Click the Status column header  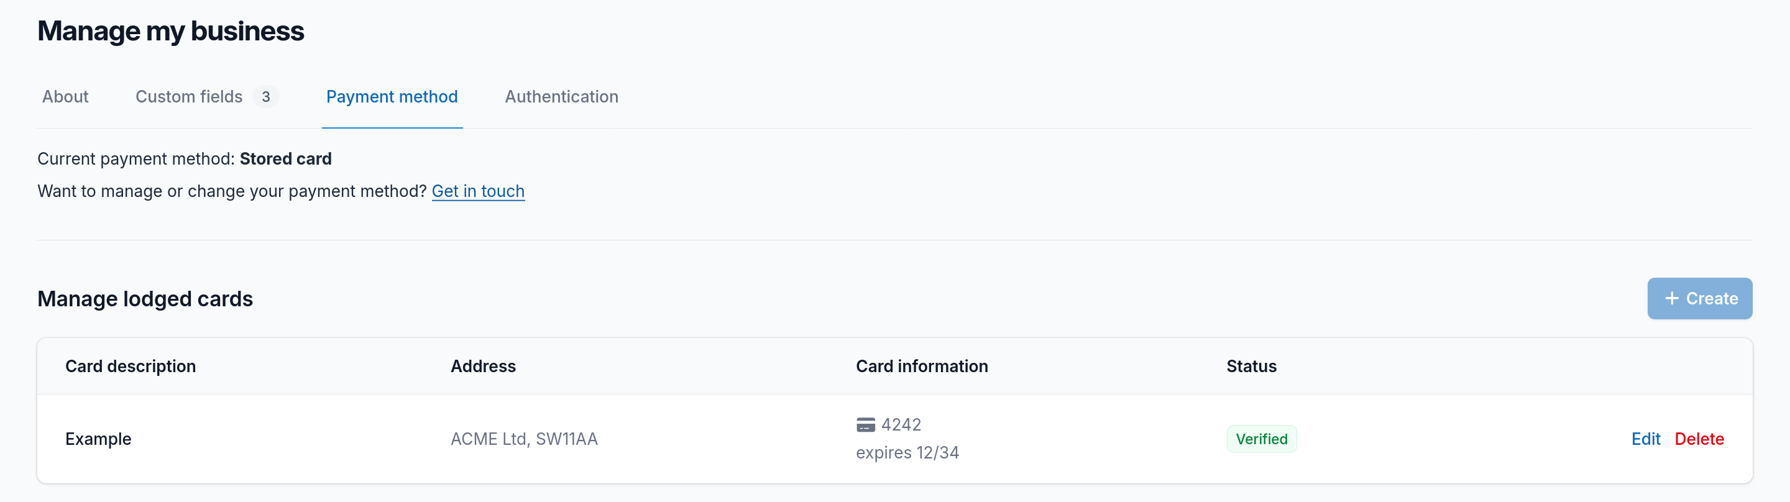pyautogui.click(x=1251, y=366)
